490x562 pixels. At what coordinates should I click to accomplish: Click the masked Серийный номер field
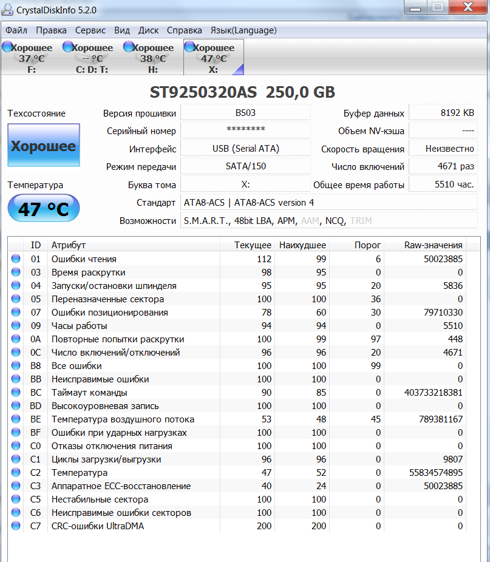point(245,130)
